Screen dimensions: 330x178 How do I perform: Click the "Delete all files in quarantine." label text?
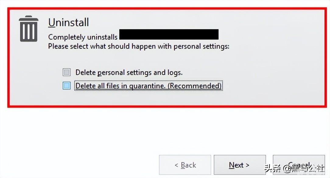[x=121, y=86]
